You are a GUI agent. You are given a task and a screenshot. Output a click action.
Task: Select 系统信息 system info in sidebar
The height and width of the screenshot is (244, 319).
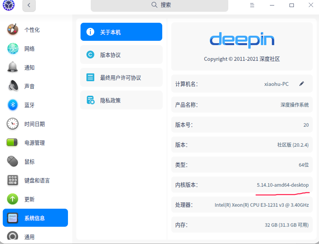[35, 218]
